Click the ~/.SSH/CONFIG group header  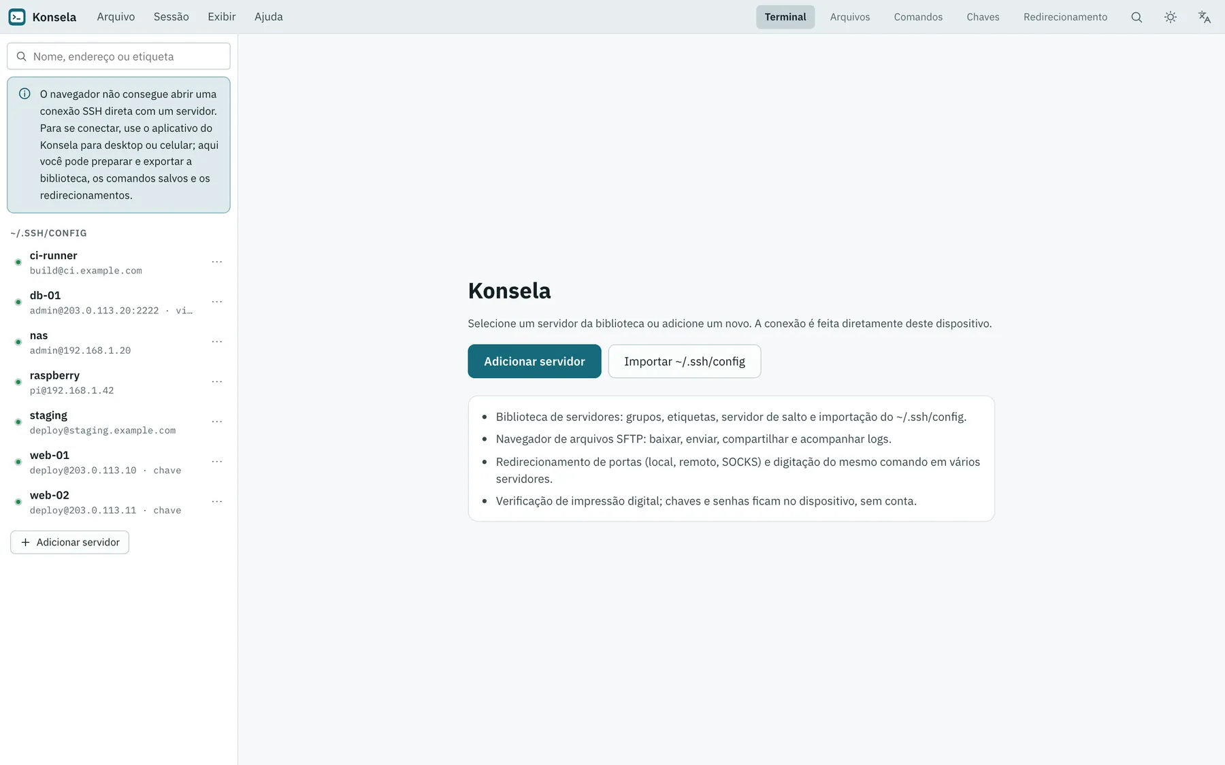[48, 233]
